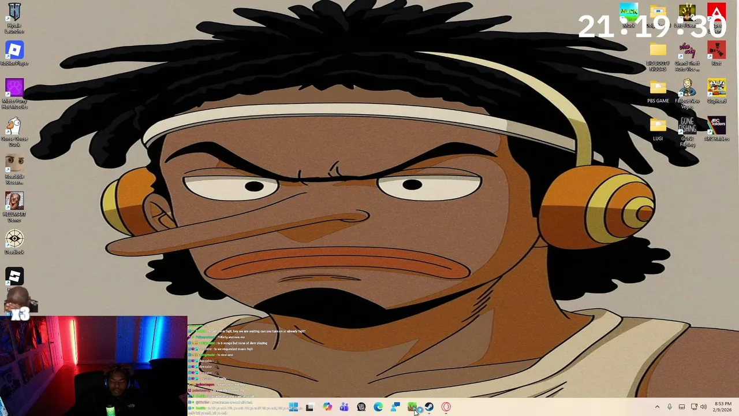Launch the ARC Raiders shortcut
Viewport: 739px width, 416px height.
tap(716, 129)
